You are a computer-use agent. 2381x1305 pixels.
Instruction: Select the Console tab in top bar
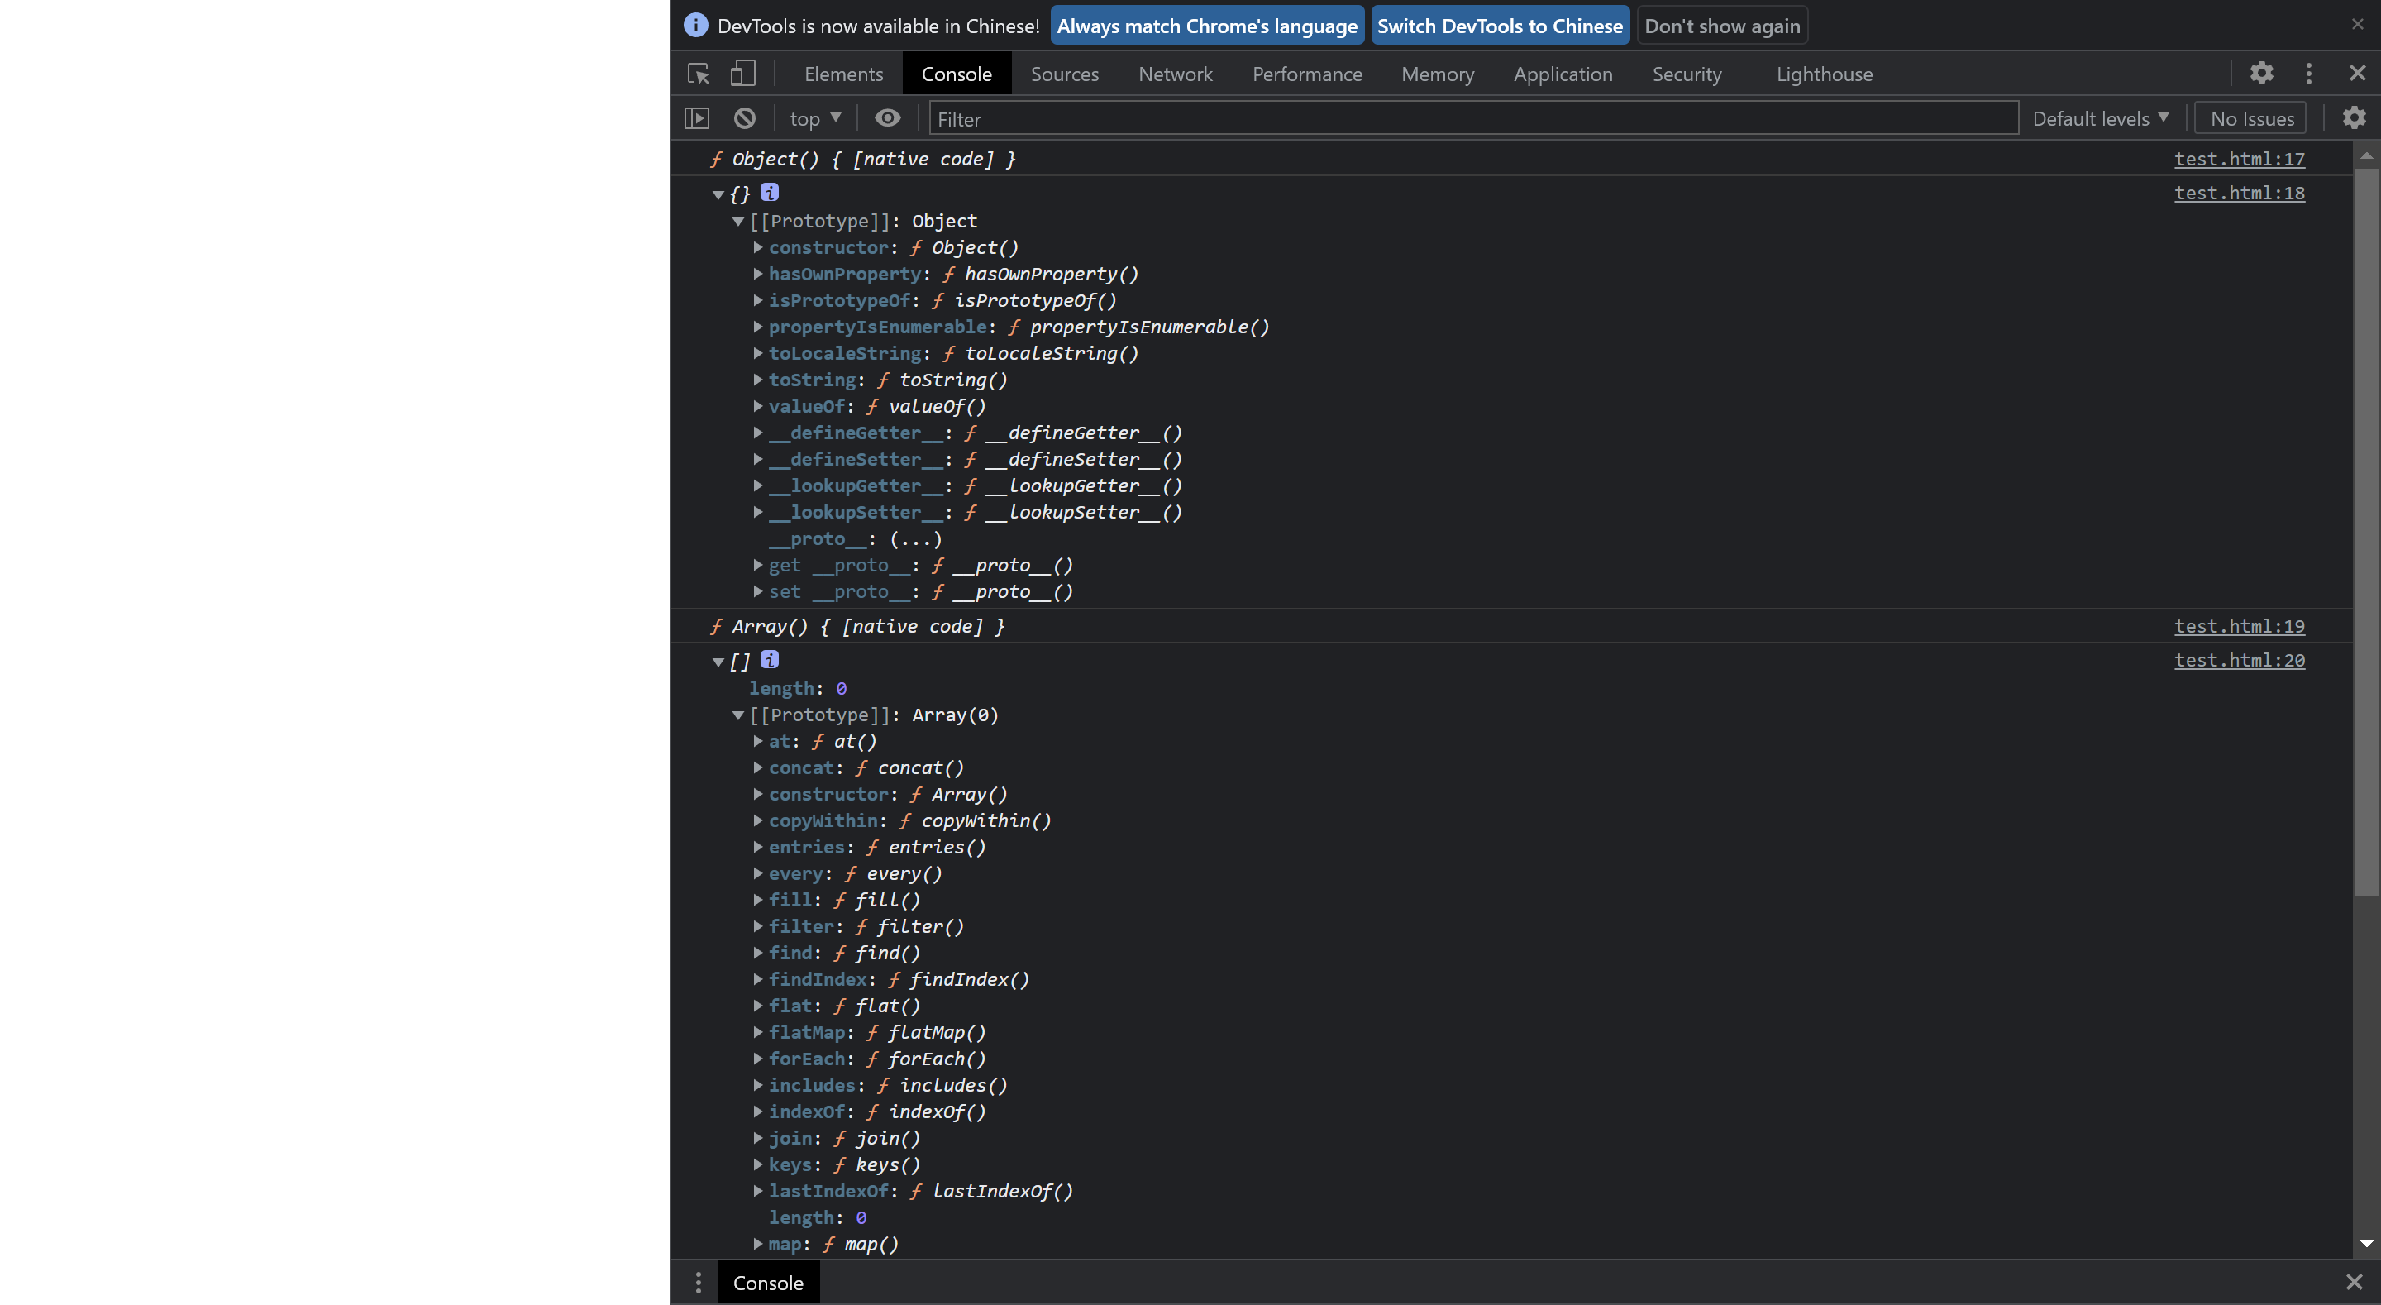tap(956, 74)
